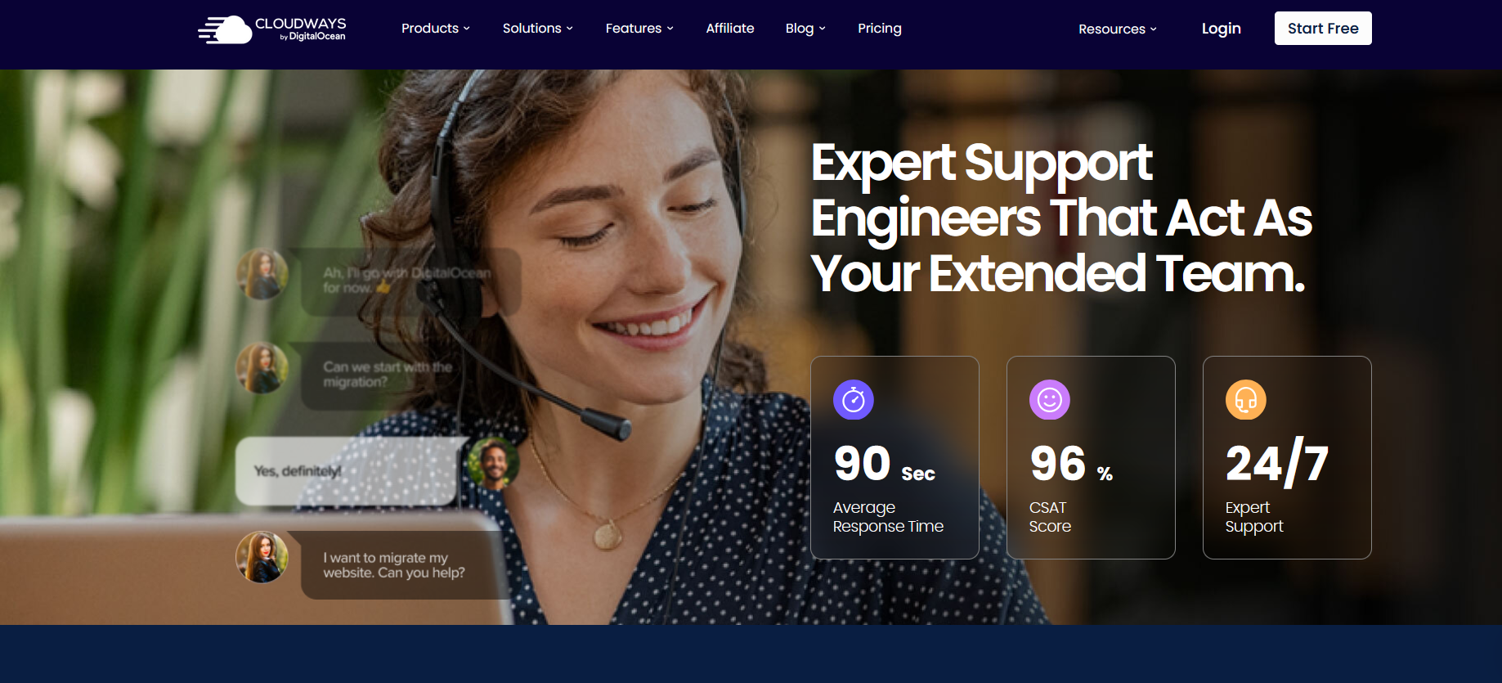Click the pink smiley CSAT icon
1502x683 pixels.
(x=1050, y=400)
